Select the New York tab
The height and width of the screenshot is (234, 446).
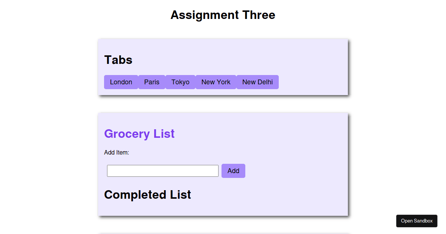pos(216,82)
